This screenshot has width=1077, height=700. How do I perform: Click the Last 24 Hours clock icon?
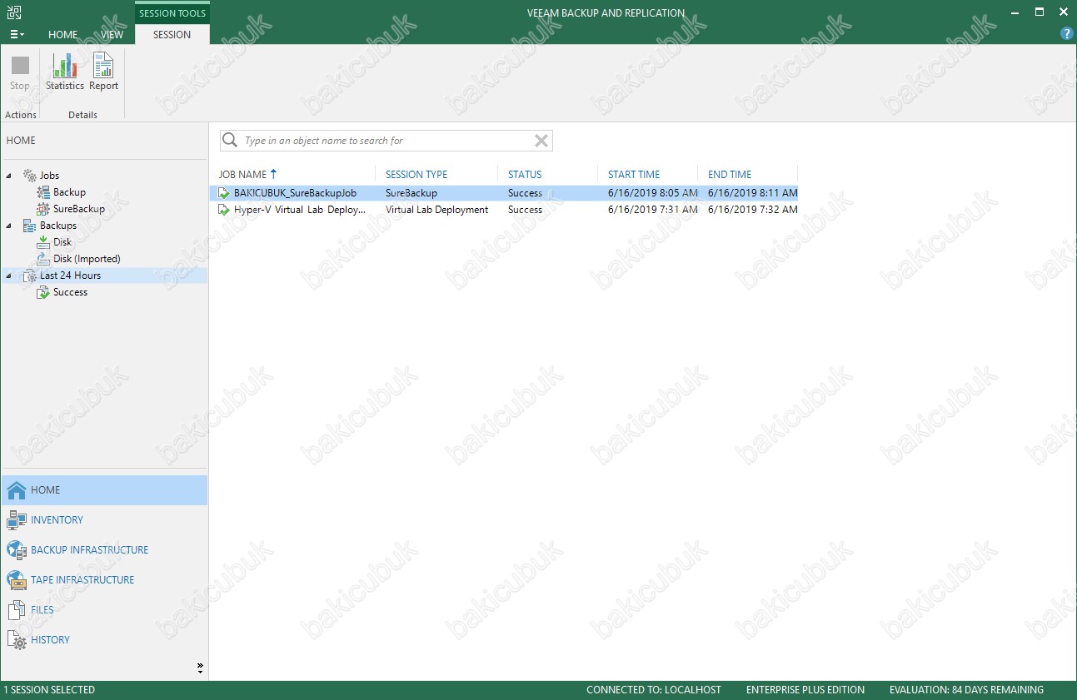[29, 276]
